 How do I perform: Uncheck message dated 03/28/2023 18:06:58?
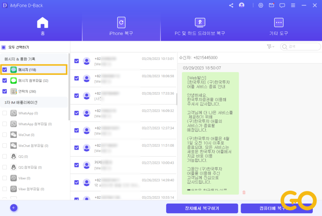(x=76, y=78)
